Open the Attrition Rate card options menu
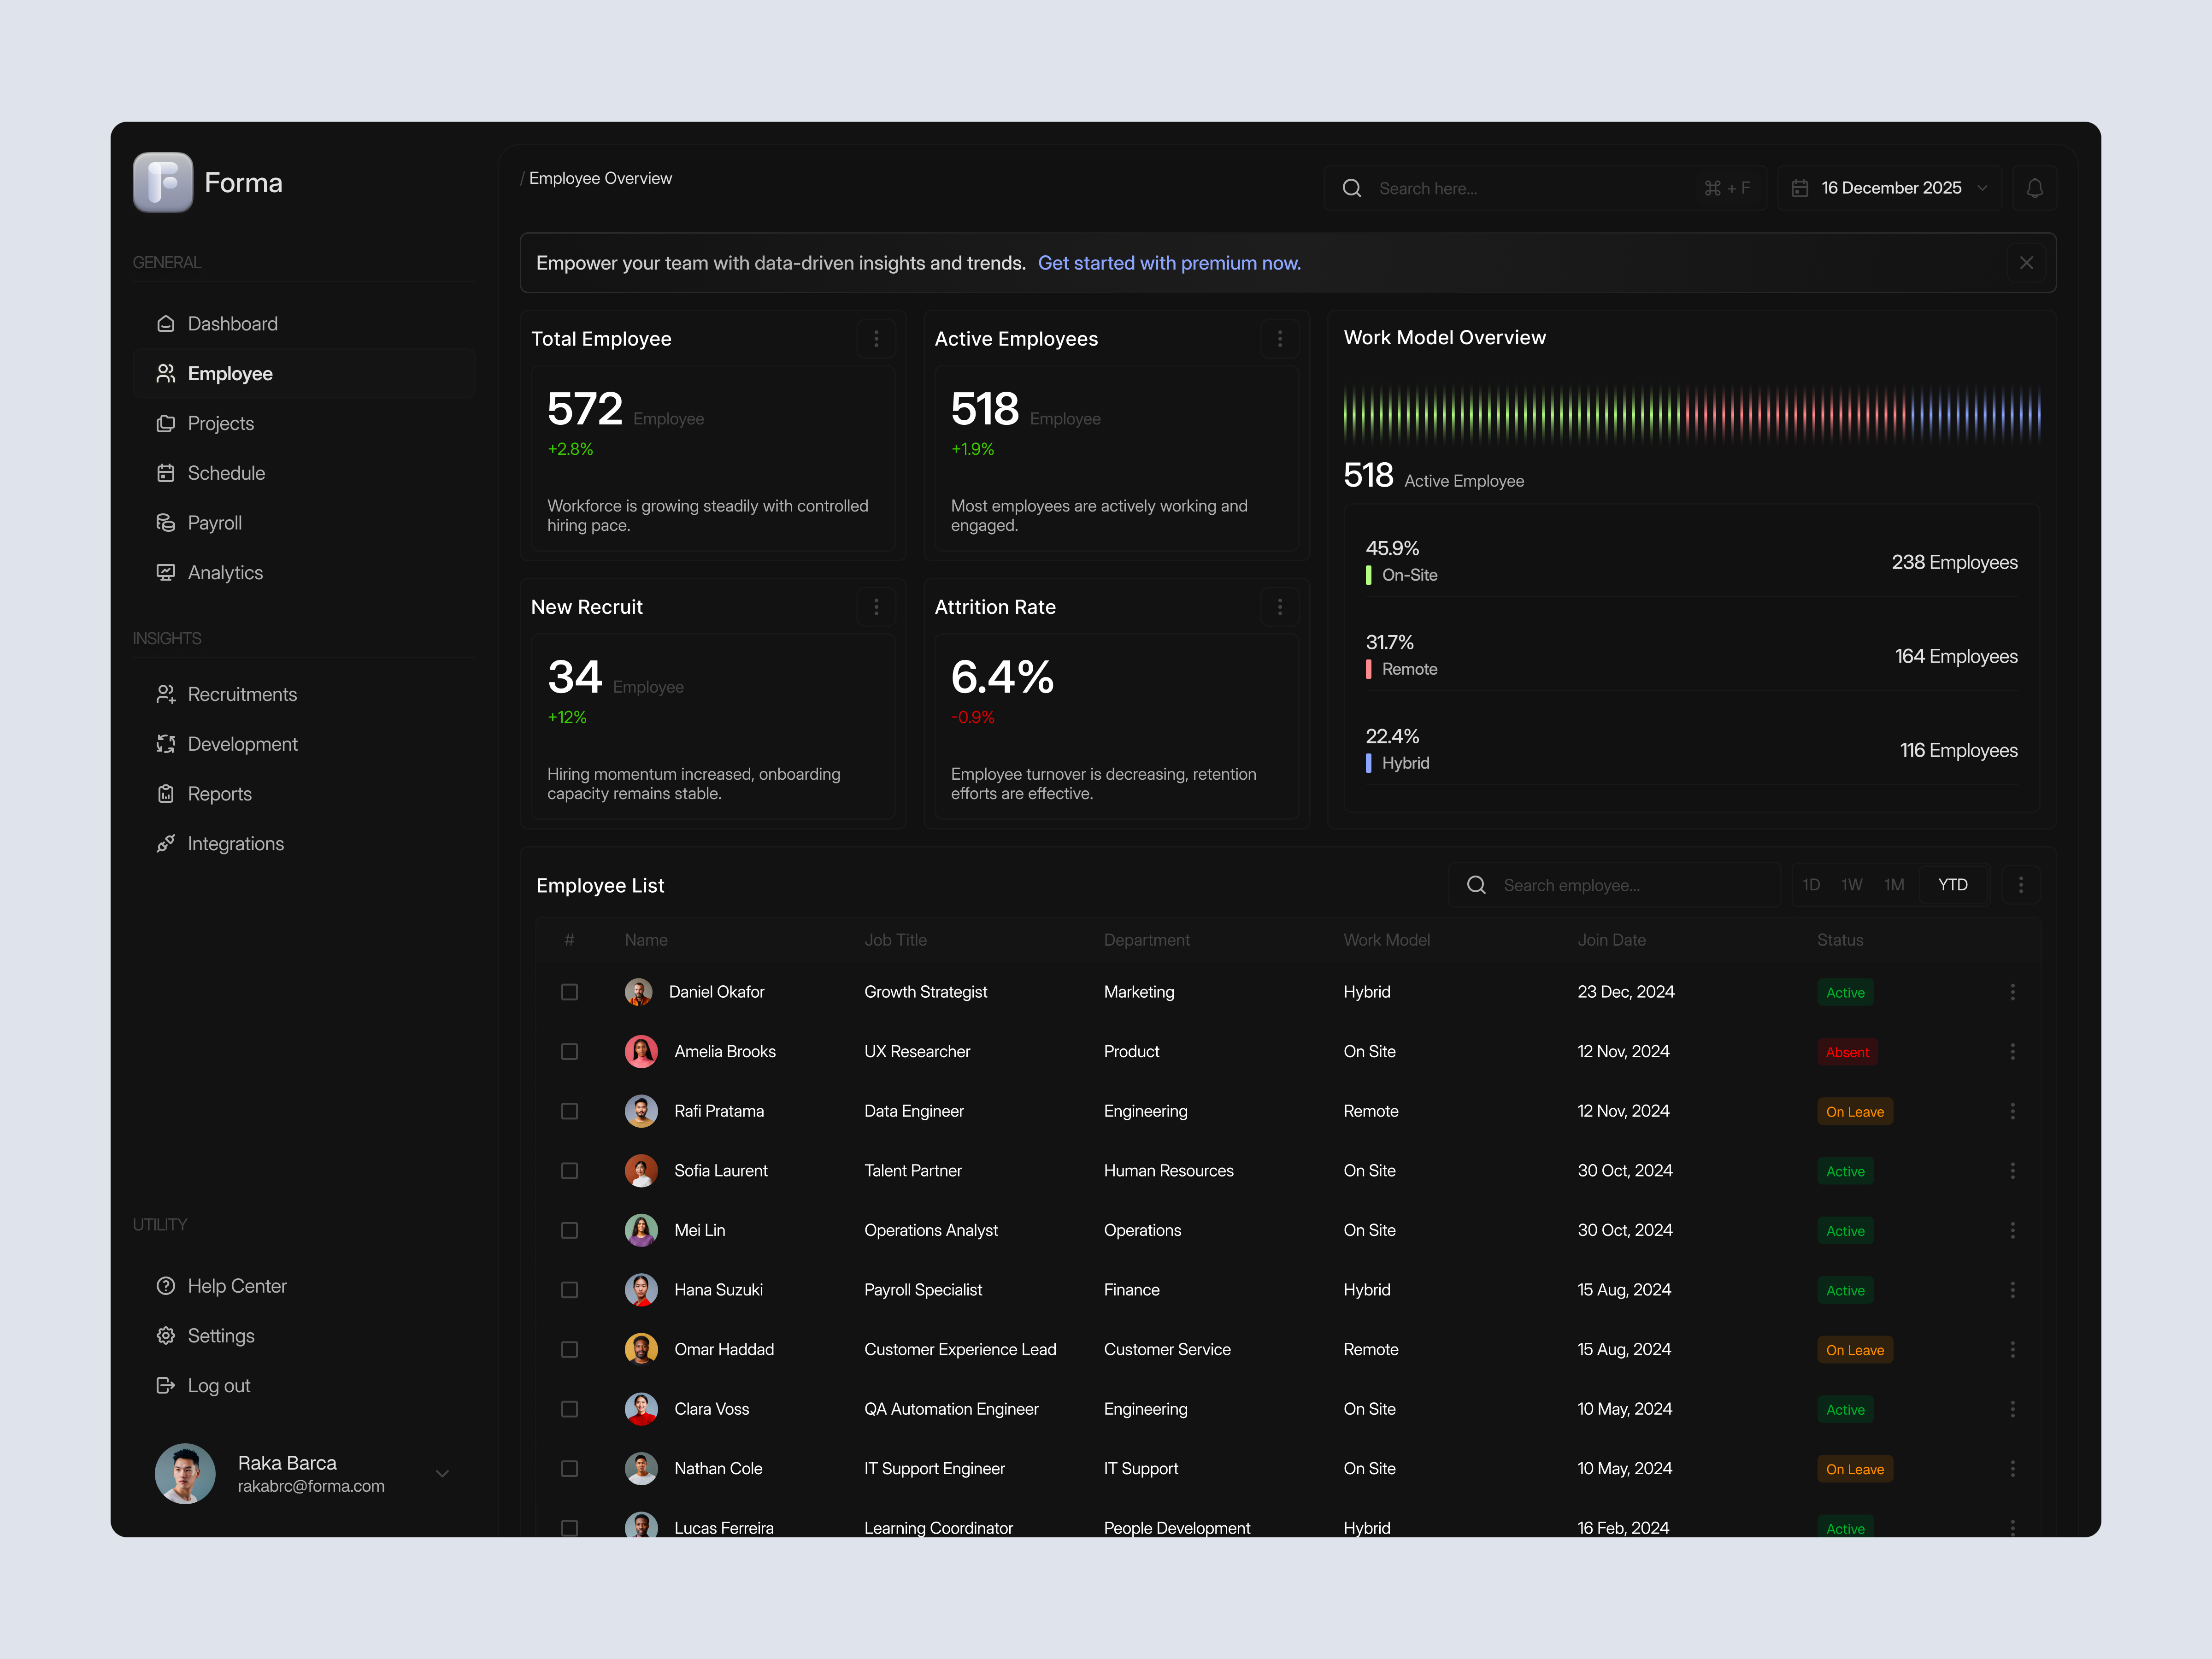Viewport: 2212px width, 1659px height. coord(1280,606)
